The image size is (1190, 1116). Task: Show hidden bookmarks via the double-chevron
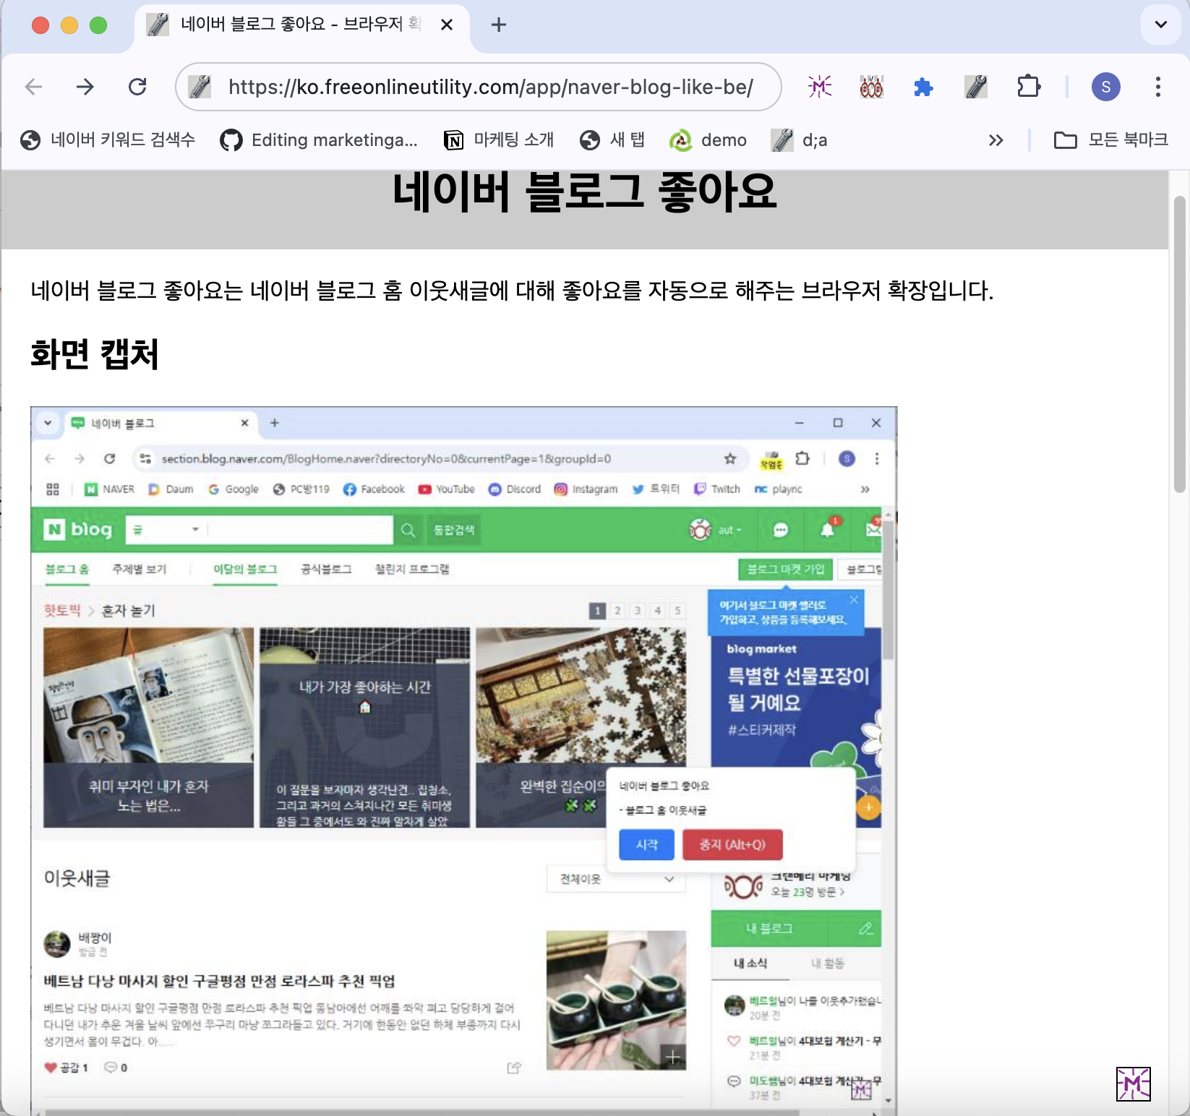pyautogui.click(x=996, y=140)
